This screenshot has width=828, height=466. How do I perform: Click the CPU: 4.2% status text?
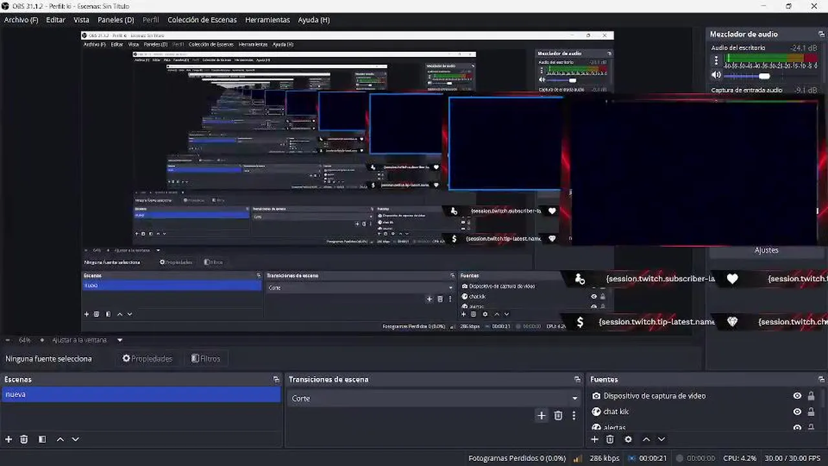click(739, 458)
